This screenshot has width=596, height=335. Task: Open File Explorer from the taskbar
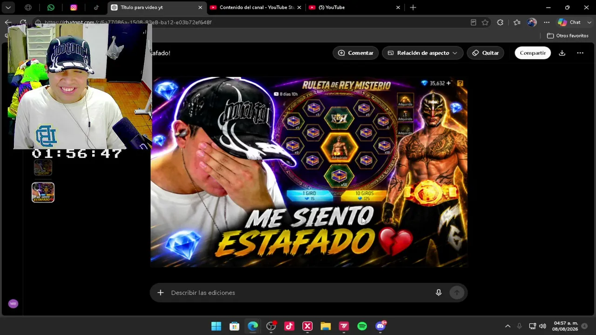point(325,326)
